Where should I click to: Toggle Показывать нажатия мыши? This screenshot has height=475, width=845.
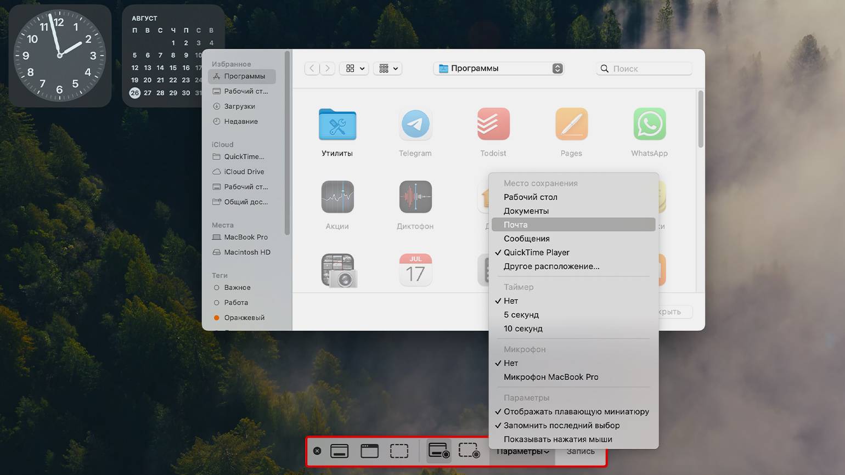573,439
